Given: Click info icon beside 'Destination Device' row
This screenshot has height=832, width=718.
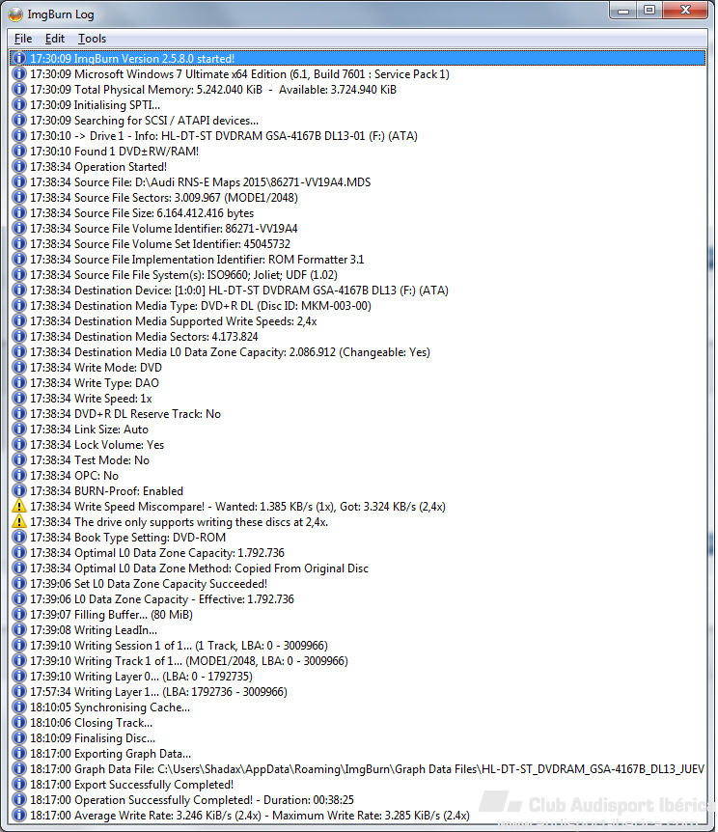Looking at the screenshot, I should pyautogui.click(x=19, y=291).
